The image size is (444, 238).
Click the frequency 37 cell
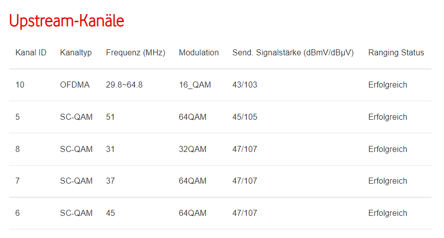[x=110, y=181]
